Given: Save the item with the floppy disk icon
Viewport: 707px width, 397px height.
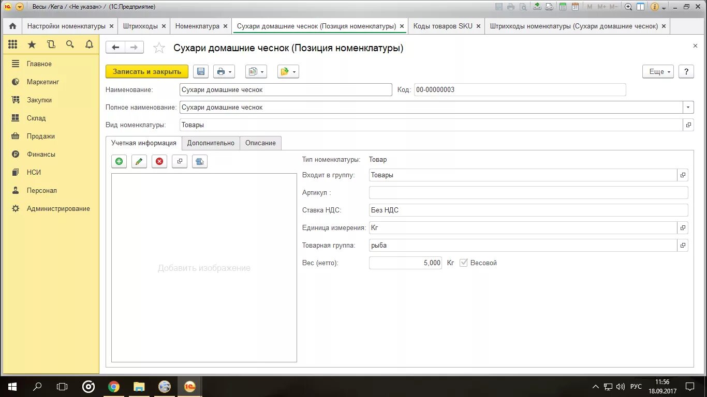Looking at the screenshot, I should [x=201, y=71].
